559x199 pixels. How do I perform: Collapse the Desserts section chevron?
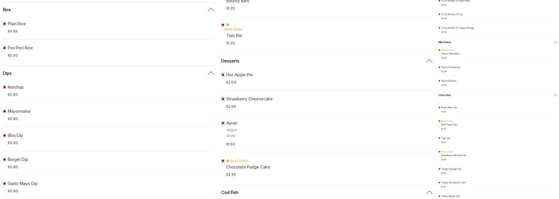(429, 61)
